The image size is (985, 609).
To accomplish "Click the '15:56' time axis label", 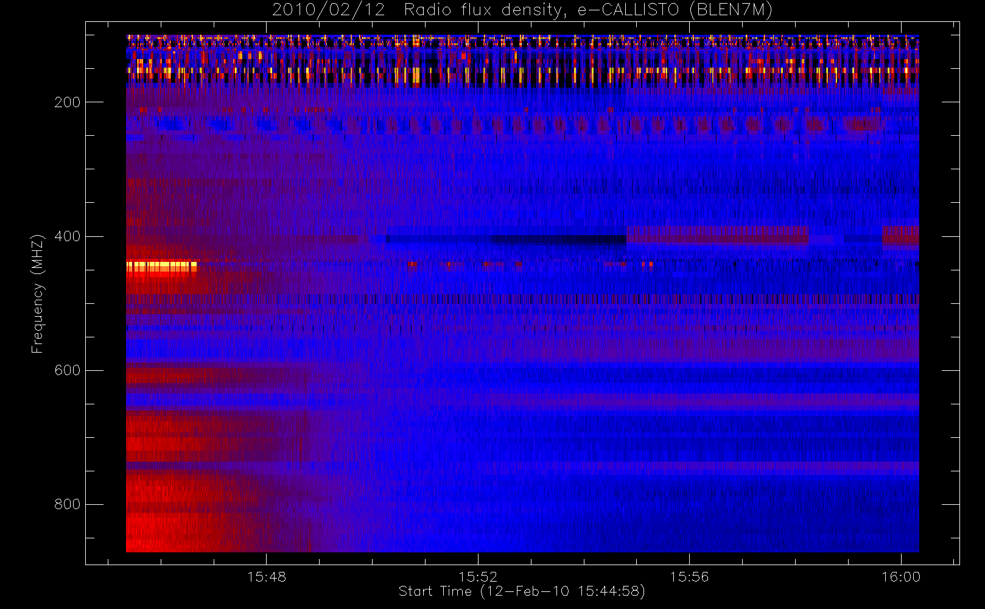I will tap(690, 577).
